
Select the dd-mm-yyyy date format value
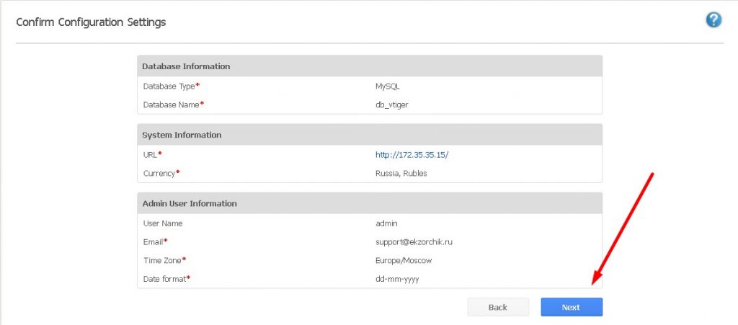pos(397,279)
